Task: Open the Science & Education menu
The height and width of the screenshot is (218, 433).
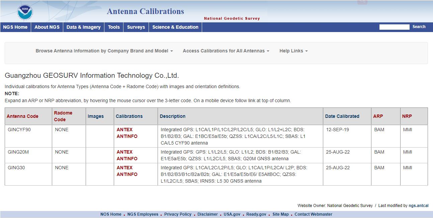Action: click(x=175, y=27)
